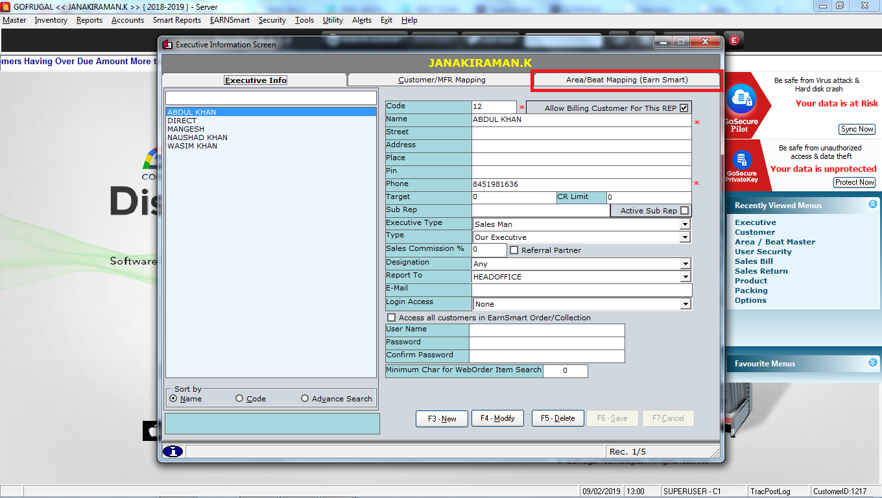
Task: Click the executive search box above list
Action: (271, 97)
